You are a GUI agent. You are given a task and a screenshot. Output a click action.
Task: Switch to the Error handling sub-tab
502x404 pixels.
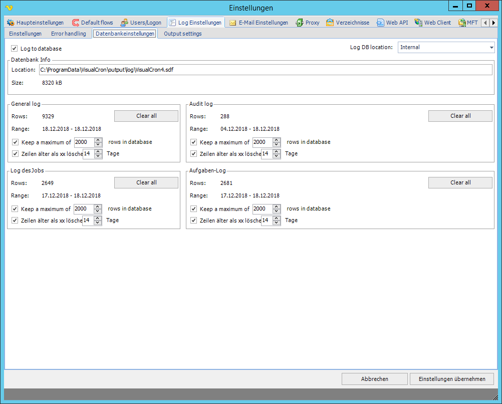click(68, 34)
